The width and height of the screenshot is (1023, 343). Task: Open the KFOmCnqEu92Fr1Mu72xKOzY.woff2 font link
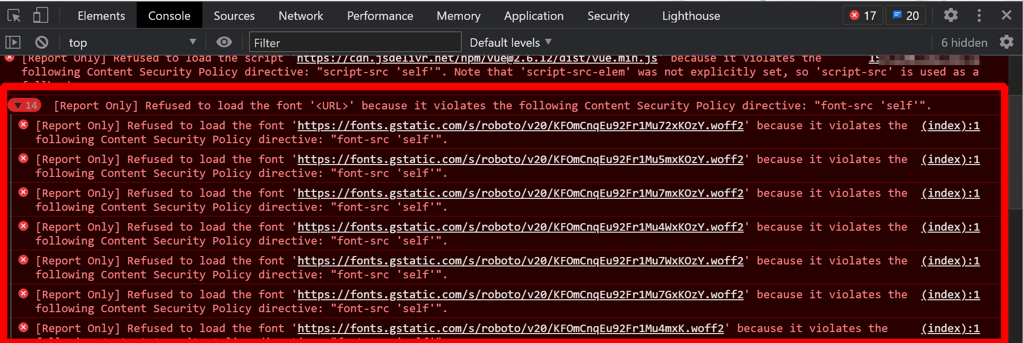pyautogui.click(x=520, y=126)
